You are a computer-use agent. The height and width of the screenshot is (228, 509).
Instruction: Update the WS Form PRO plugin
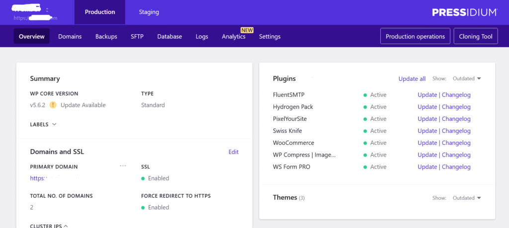427,167
